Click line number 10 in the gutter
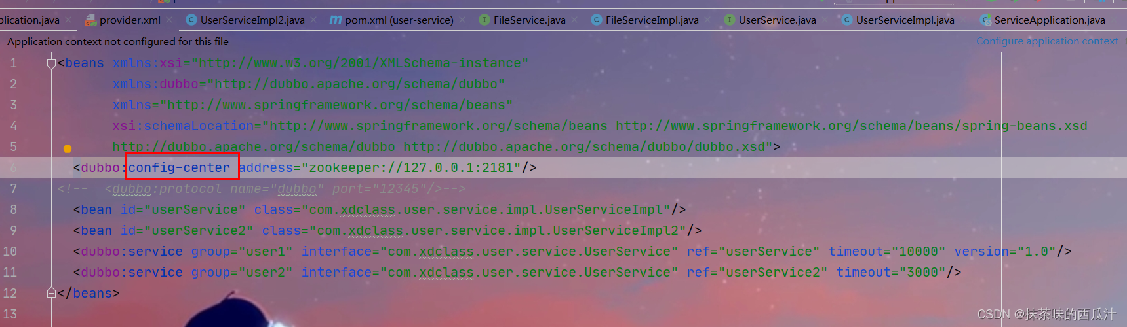1127x327 pixels. [10, 251]
